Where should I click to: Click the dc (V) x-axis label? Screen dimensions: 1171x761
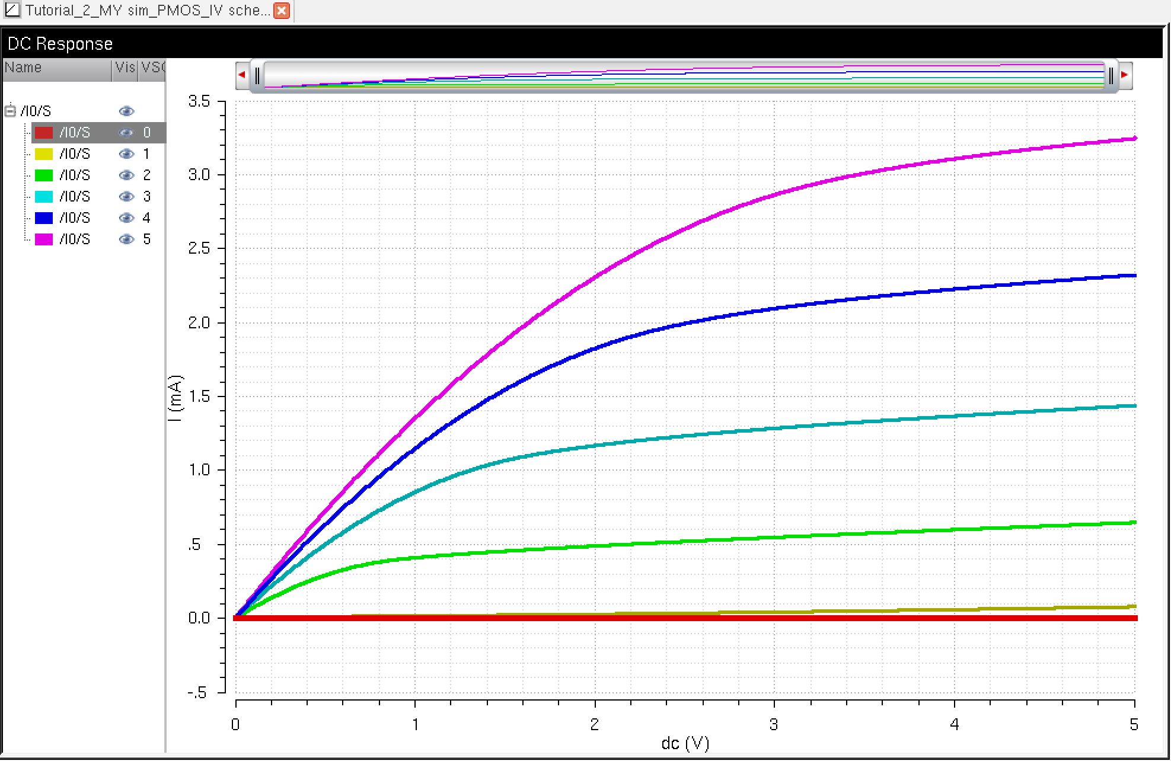tap(685, 743)
